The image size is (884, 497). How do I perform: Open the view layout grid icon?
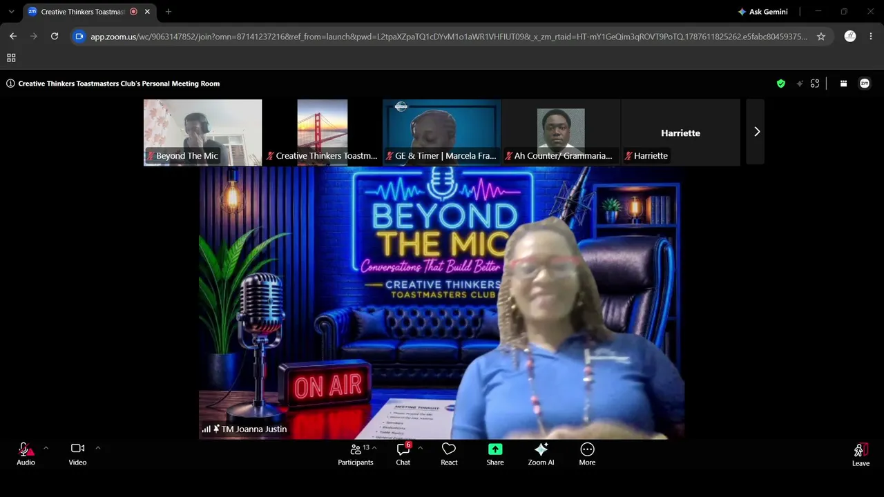843,84
